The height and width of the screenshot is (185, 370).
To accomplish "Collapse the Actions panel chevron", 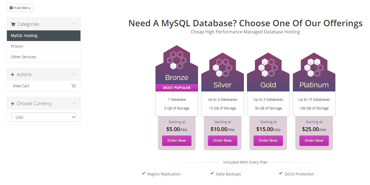I will coord(74,74).
